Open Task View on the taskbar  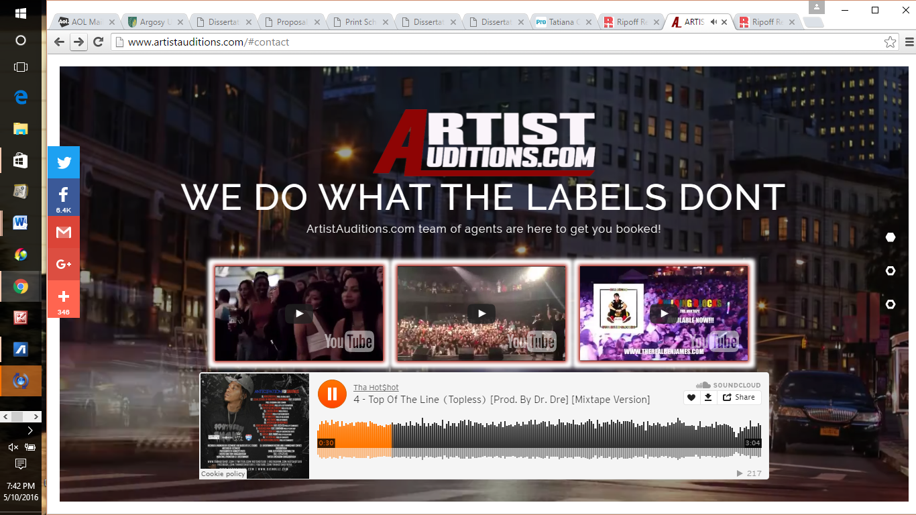21,67
